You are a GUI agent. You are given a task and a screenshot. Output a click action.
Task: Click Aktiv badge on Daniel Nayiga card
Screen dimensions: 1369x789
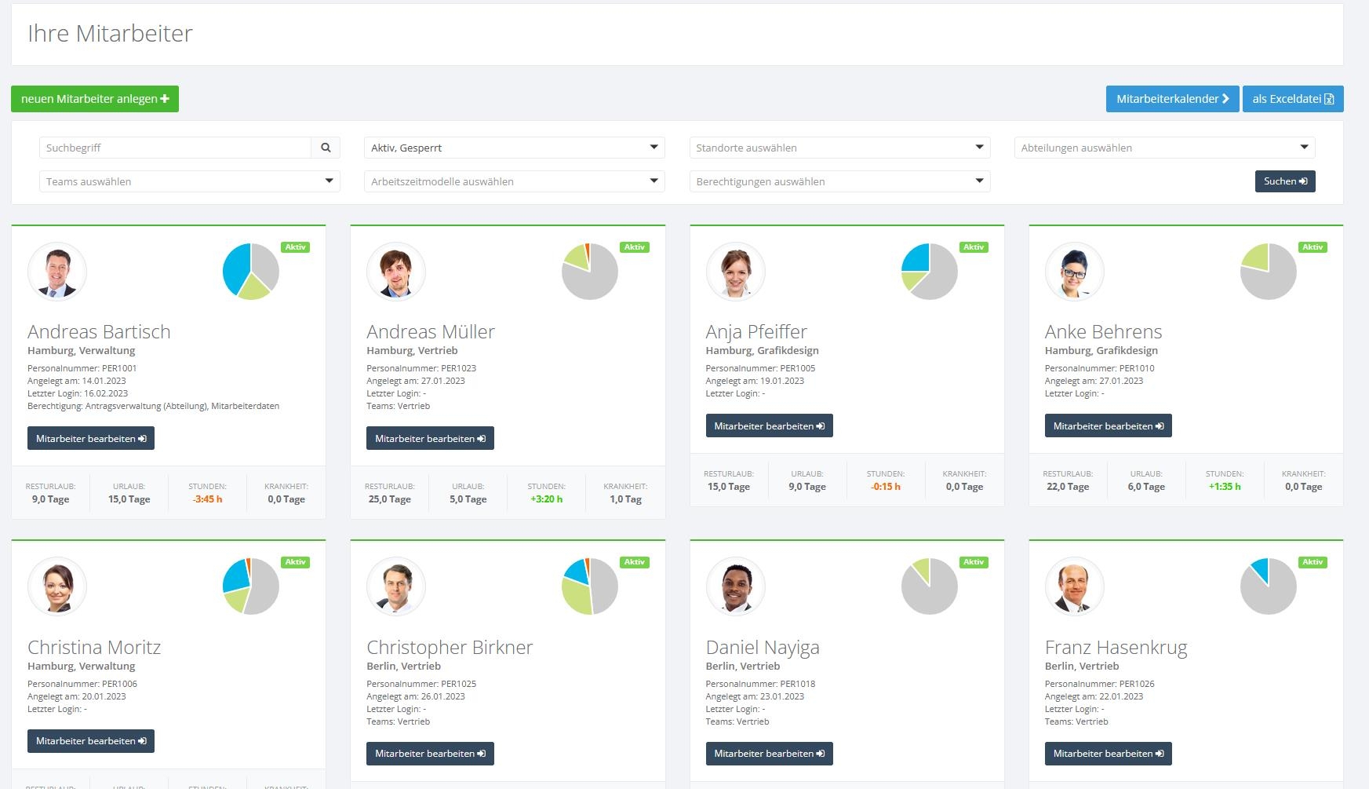tap(974, 562)
